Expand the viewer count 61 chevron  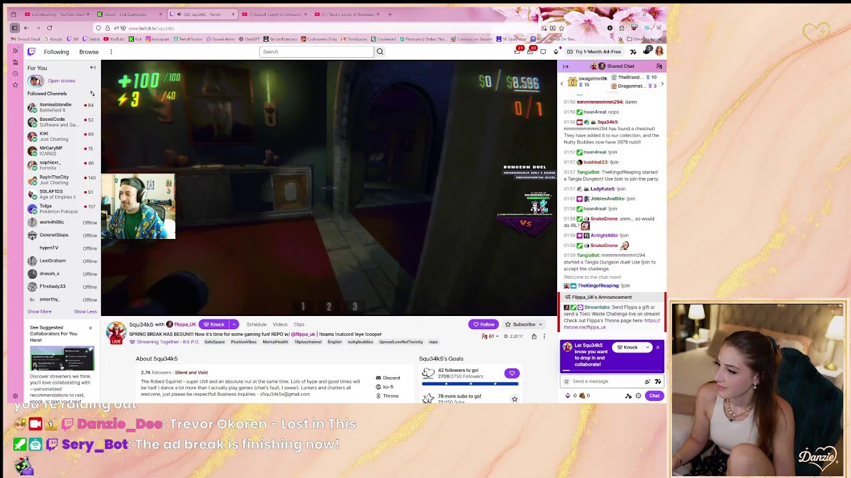click(x=499, y=337)
